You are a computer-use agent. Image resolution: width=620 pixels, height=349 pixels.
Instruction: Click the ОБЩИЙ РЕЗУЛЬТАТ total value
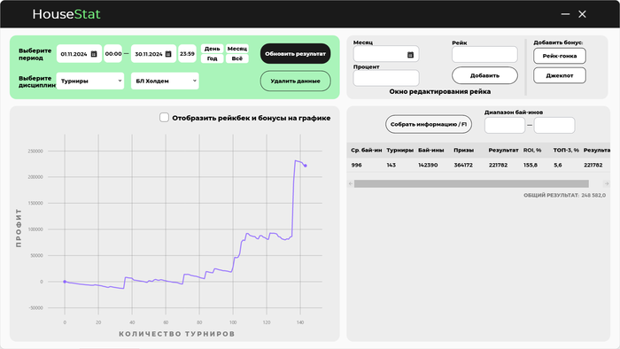tap(593, 195)
